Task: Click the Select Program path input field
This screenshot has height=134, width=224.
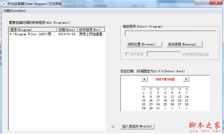Action: [x=171, y=33]
